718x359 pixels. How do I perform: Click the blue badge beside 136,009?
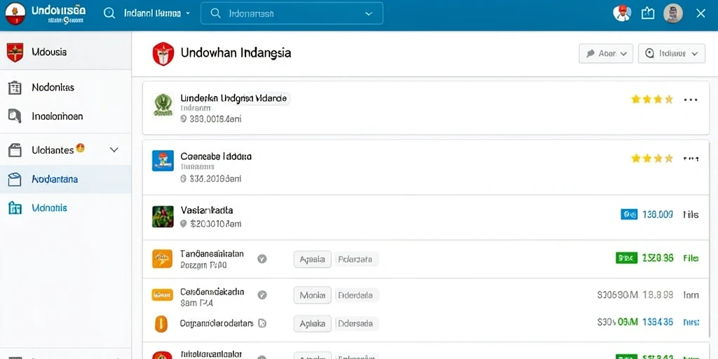click(629, 214)
